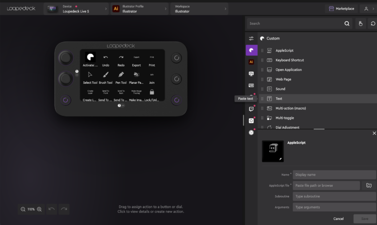This screenshot has height=225, width=377.
Task: Click the redo arrow in bottom toolbar
Action: (x=64, y=209)
